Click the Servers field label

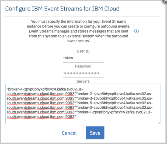click(x=83, y=81)
